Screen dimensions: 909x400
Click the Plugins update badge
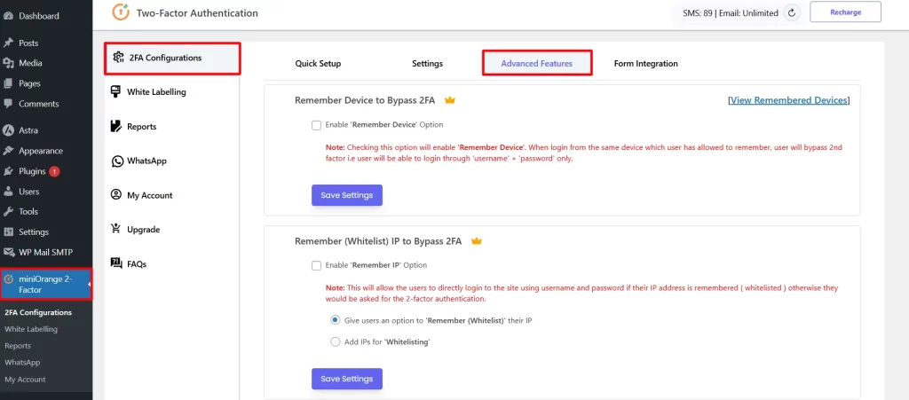click(x=54, y=171)
